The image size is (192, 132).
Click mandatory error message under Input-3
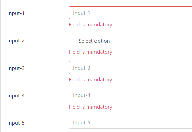[90, 80]
